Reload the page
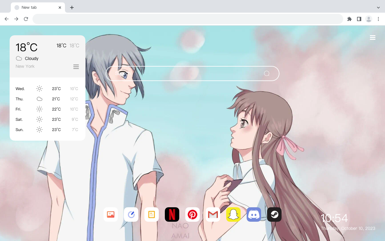 point(26,19)
